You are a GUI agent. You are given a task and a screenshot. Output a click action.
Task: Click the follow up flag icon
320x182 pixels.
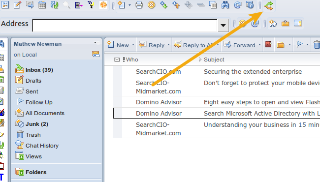299,44
